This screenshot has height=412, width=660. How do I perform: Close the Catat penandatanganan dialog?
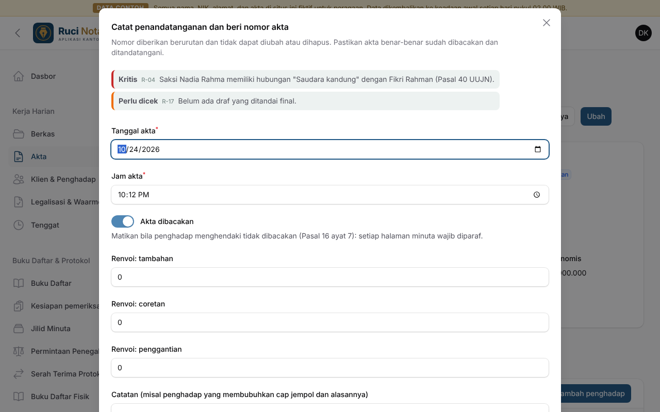coord(547,23)
